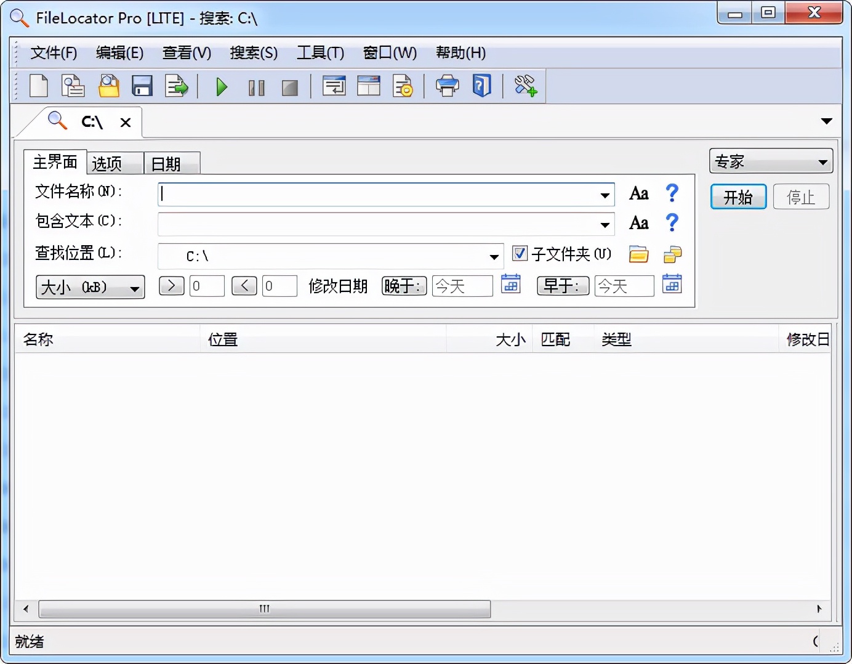Open calendar picker next to 晚于
The height and width of the screenshot is (664, 852).
511,284
